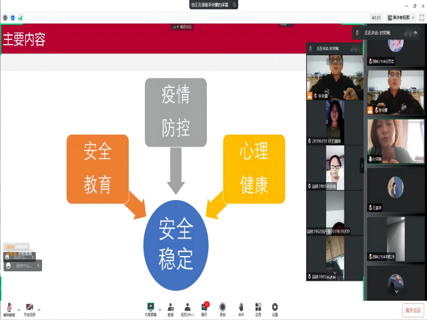Image resolution: width=427 pixels, height=320 pixels.
Task: Click the red Leave Meeting button
Action: tap(413, 310)
